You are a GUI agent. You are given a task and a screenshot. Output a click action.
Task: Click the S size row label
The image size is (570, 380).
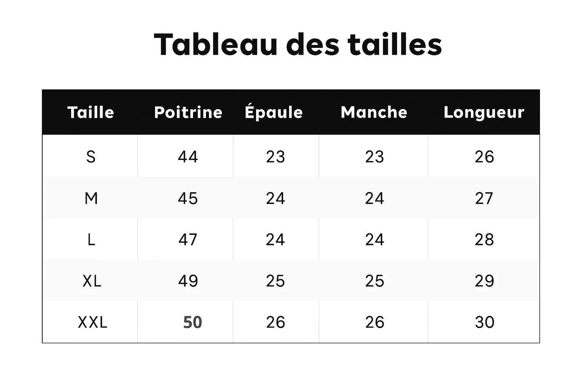pyautogui.click(x=91, y=157)
